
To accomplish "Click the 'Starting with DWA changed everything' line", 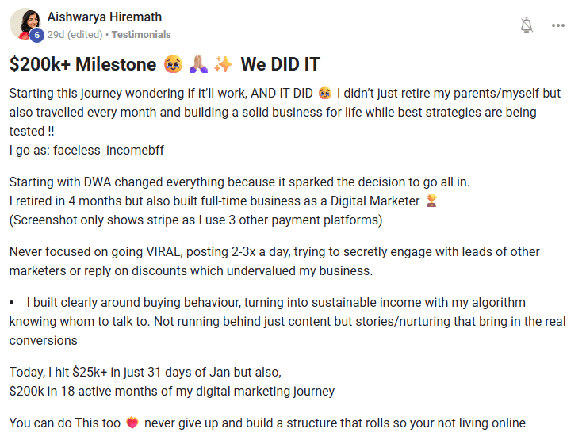I will 119,182.
